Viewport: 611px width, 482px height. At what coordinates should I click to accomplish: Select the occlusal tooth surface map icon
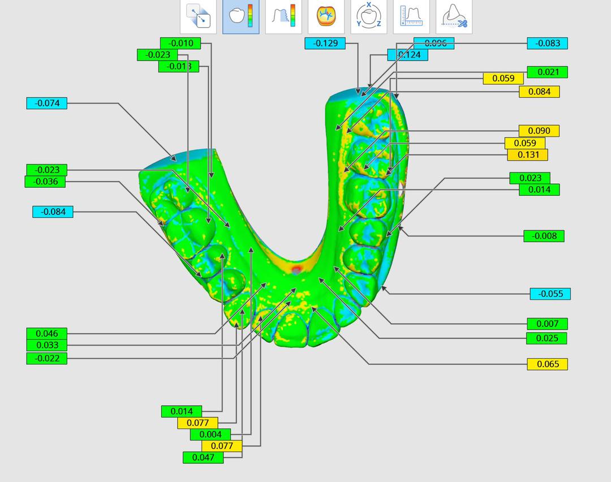(x=326, y=17)
